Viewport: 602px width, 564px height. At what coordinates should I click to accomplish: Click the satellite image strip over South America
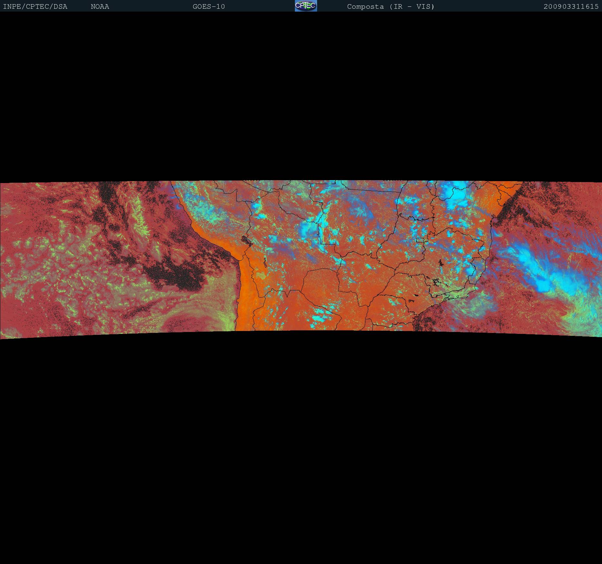click(x=301, y=259)
